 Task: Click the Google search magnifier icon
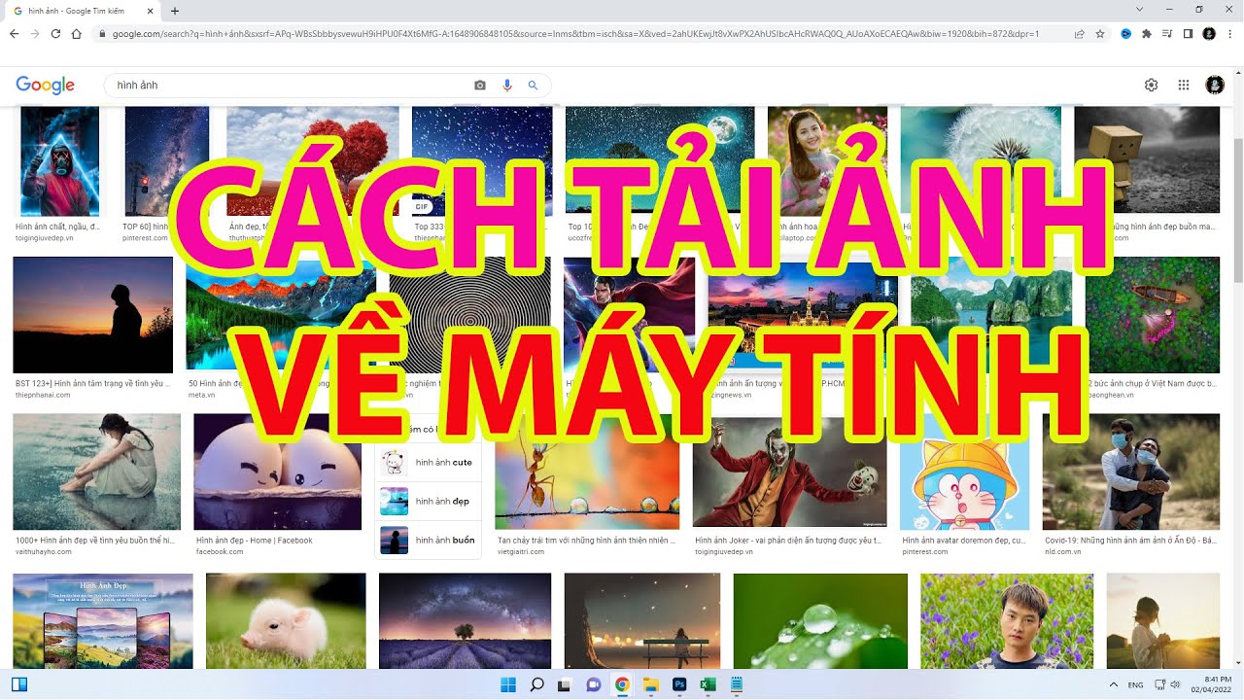click(x=533, y=85)
